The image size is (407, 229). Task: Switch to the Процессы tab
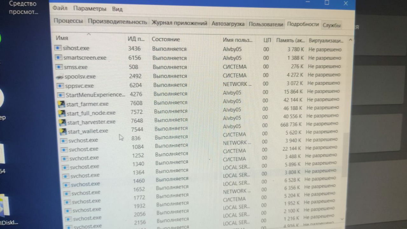pos(68,21)
